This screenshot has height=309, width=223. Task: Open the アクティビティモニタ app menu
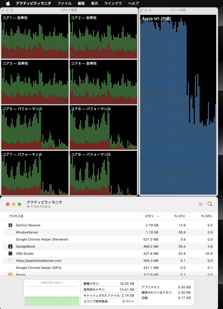[x=33, y=3]
